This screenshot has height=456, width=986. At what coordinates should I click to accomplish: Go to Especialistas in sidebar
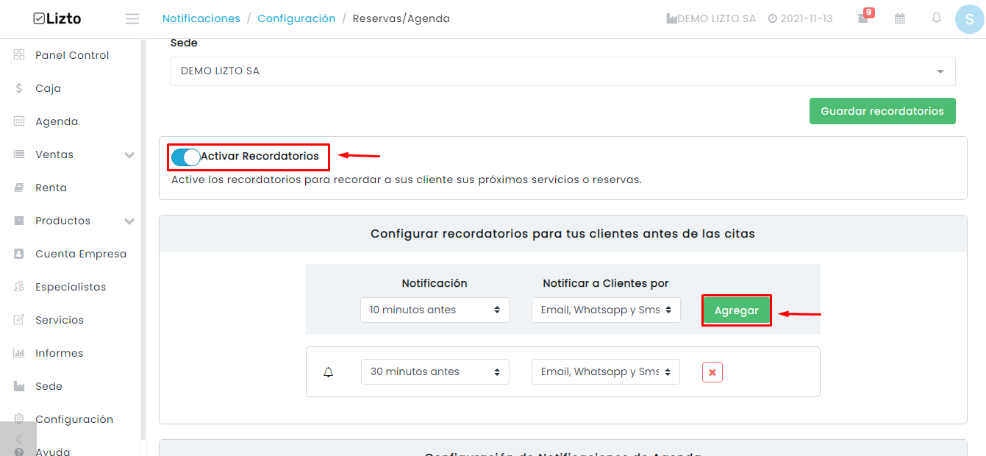click(x=71, y=287)
